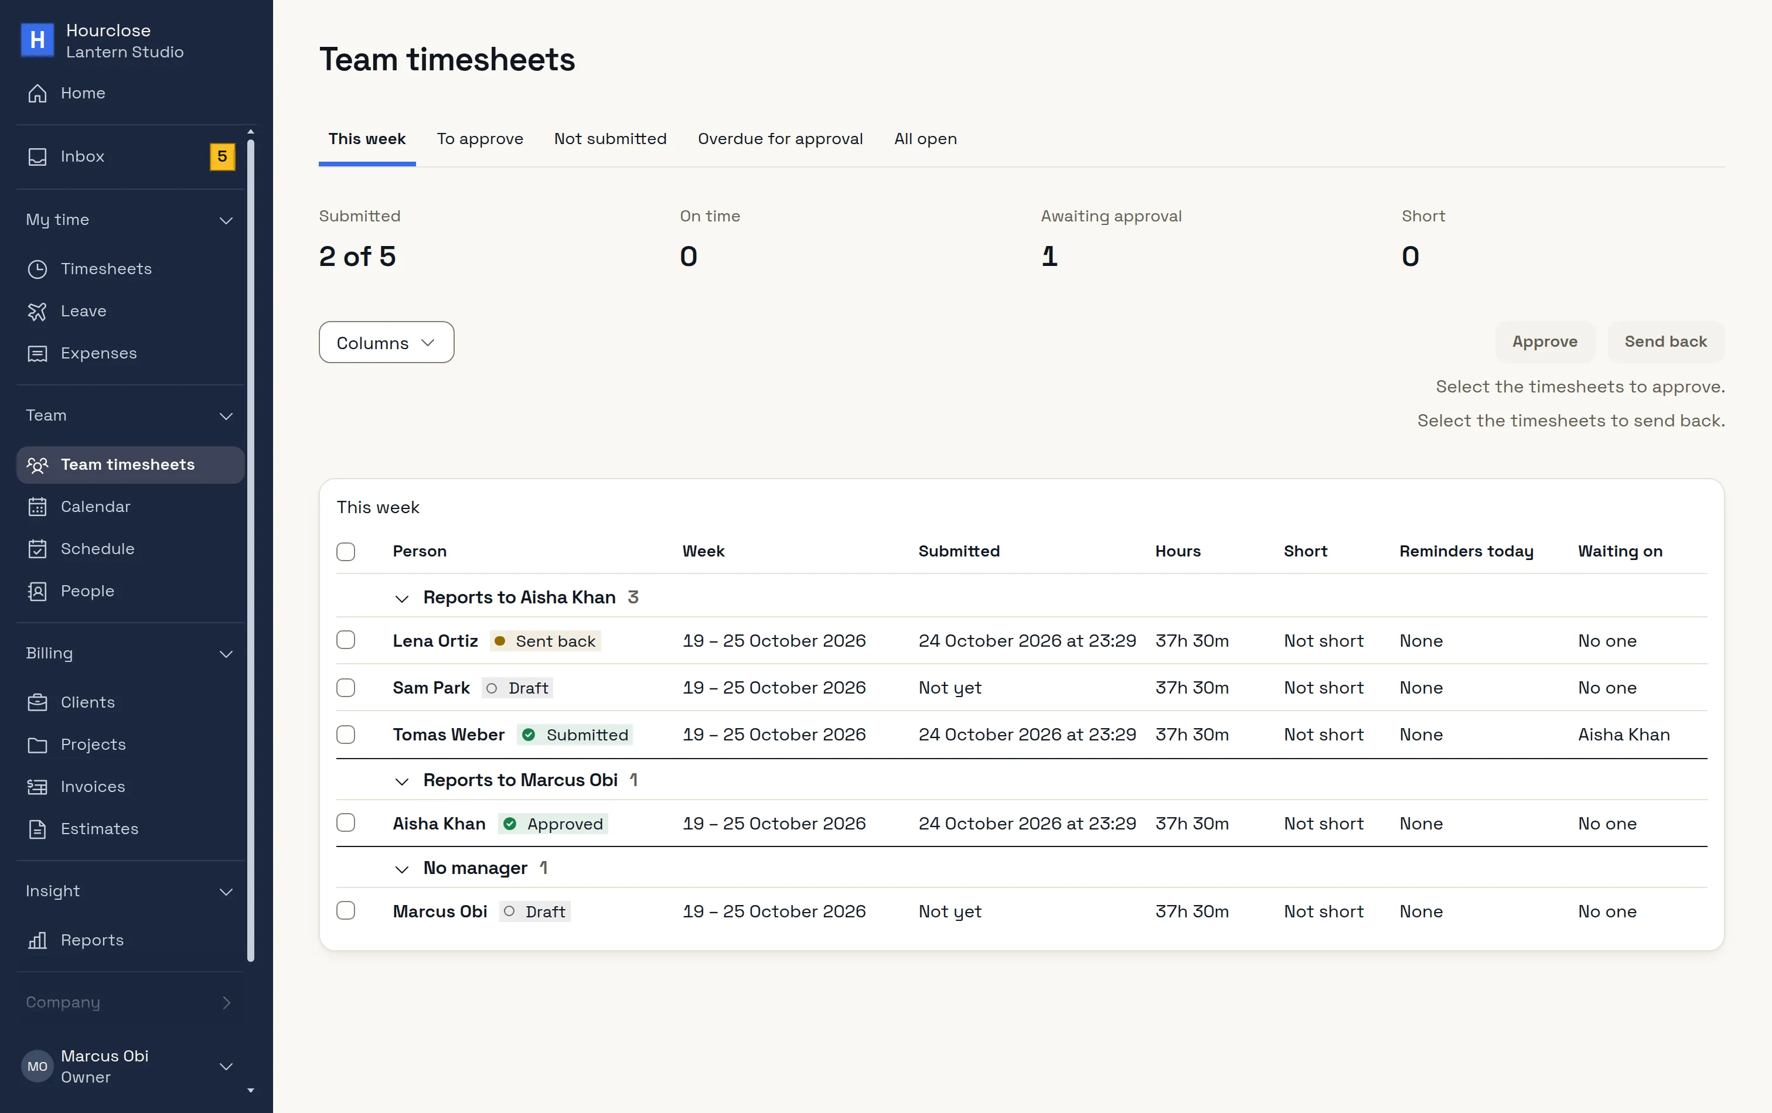Open the Inbox tray icon
1772x1113 pixels.
coord(38,156)
